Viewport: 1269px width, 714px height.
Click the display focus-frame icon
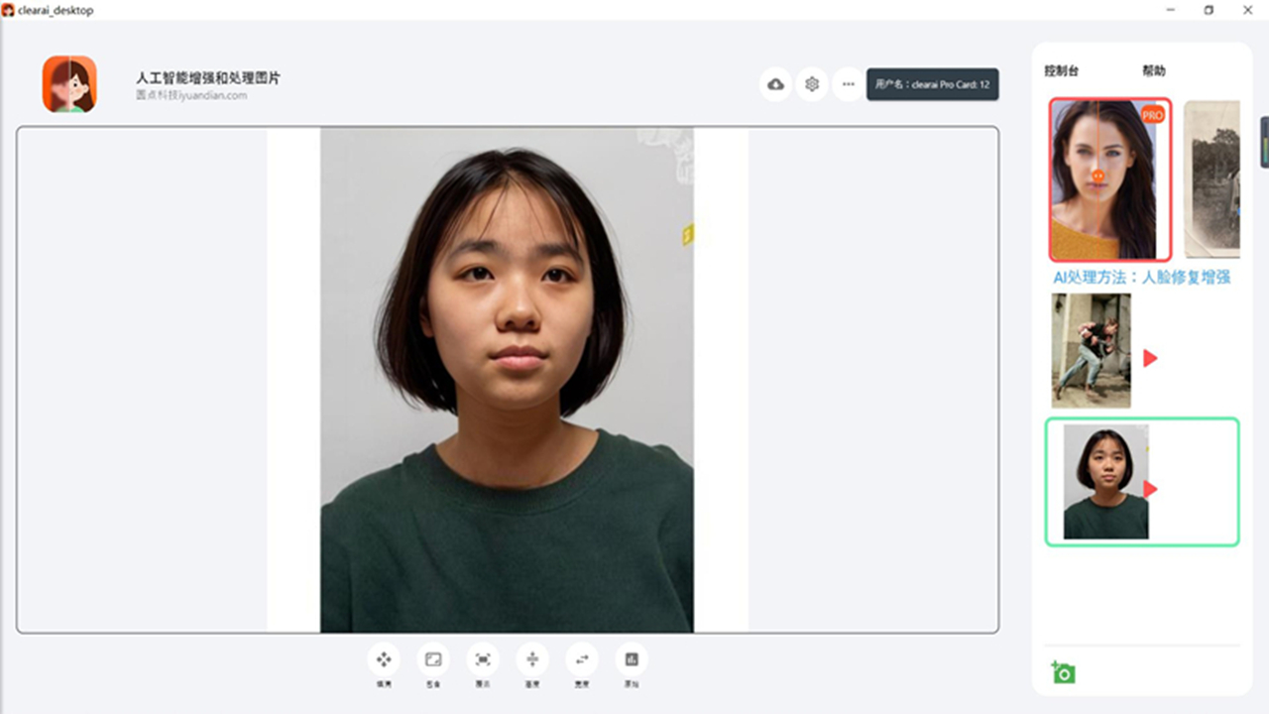[483, 659]
